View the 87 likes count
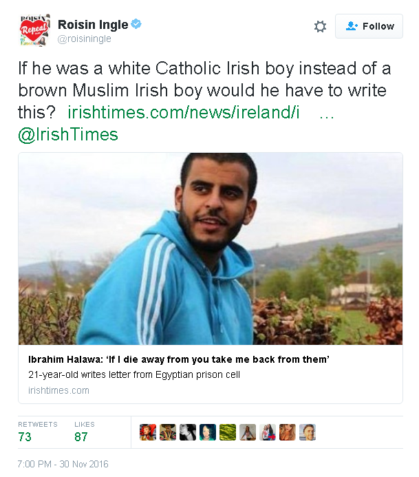Image resolution: width=419 pixels, height=477 pixels. [x=81, y=437]
